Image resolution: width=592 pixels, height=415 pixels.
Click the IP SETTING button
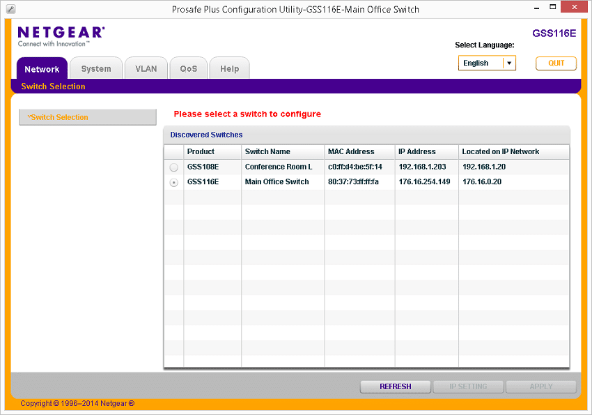click(468, 386)
